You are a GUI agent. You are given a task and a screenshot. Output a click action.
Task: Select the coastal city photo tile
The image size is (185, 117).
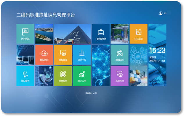coord(44,34)
